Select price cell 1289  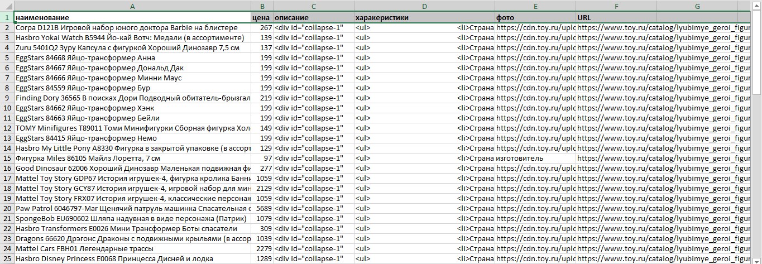tap(262, 258)
